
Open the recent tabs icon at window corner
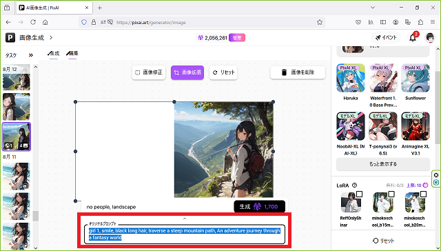[x=7, y=8]
